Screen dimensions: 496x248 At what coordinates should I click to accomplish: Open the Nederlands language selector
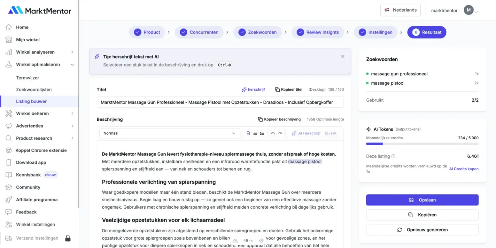[x=400, y=10]
